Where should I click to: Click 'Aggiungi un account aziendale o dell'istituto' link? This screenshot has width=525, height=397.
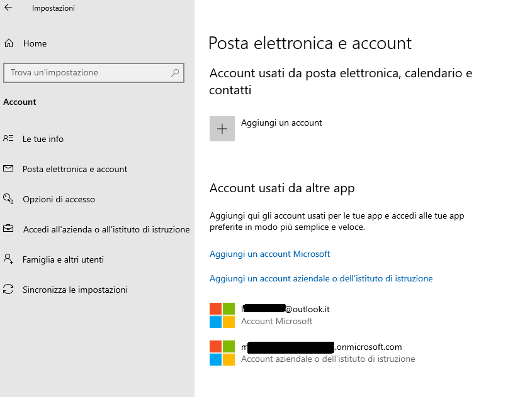point(321,278)
